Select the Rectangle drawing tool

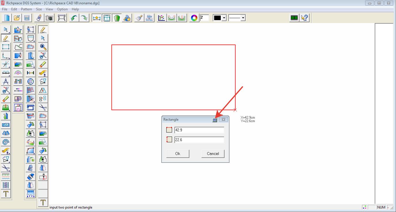coord(6,47)
